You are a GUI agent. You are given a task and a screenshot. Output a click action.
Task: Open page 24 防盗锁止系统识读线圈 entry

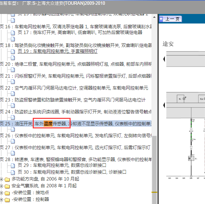coord(76,112)
